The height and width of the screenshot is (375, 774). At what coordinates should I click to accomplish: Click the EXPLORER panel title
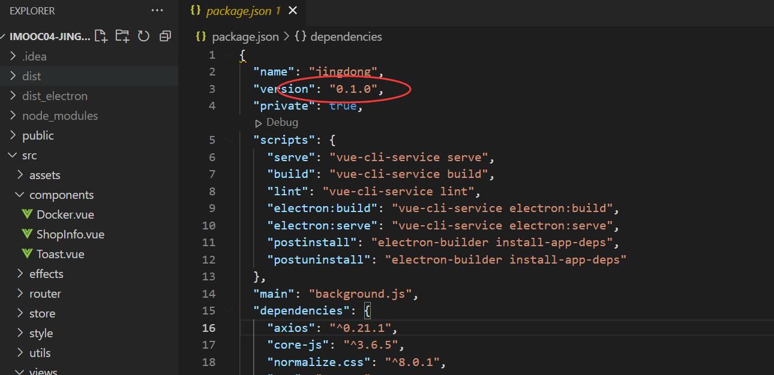pos(32,11)
